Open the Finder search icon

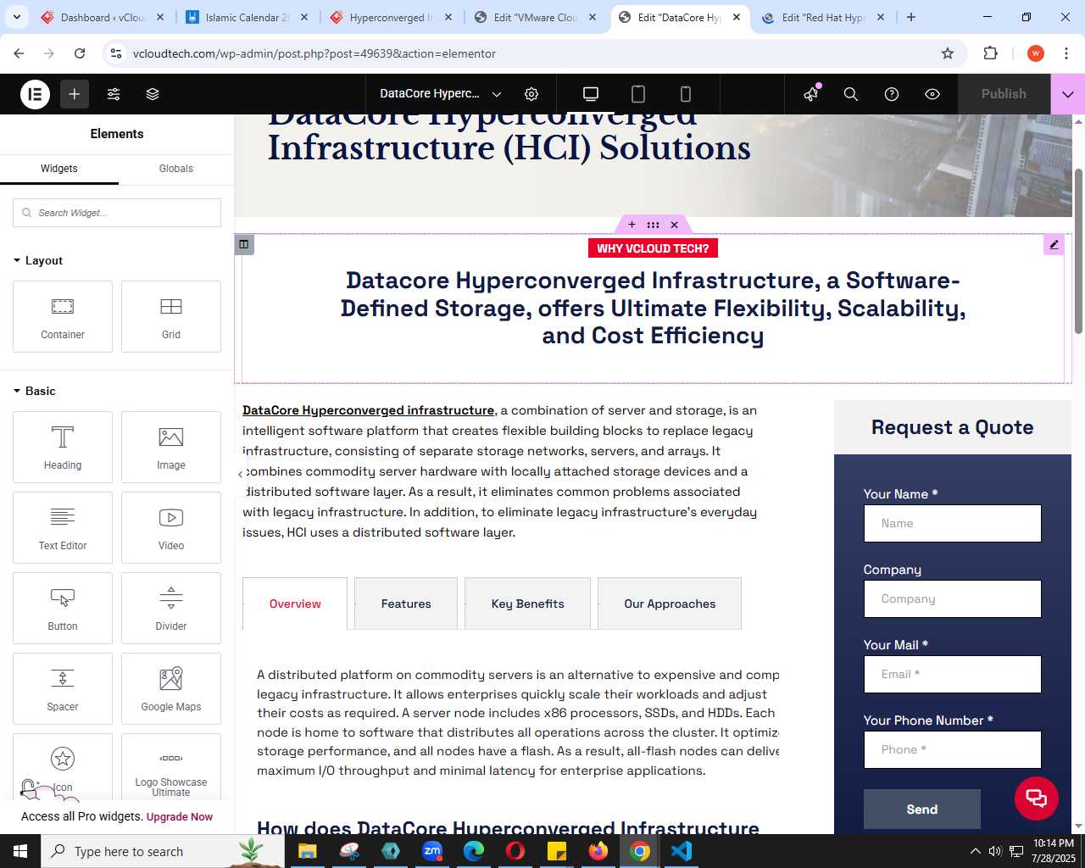point(851,94)
